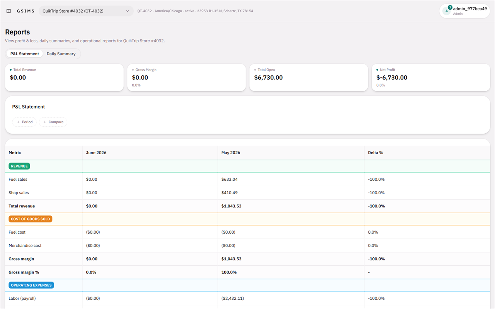Screen dimensions: 495x309
Task: Select the Total revenue row label
Action: point(22,206)
